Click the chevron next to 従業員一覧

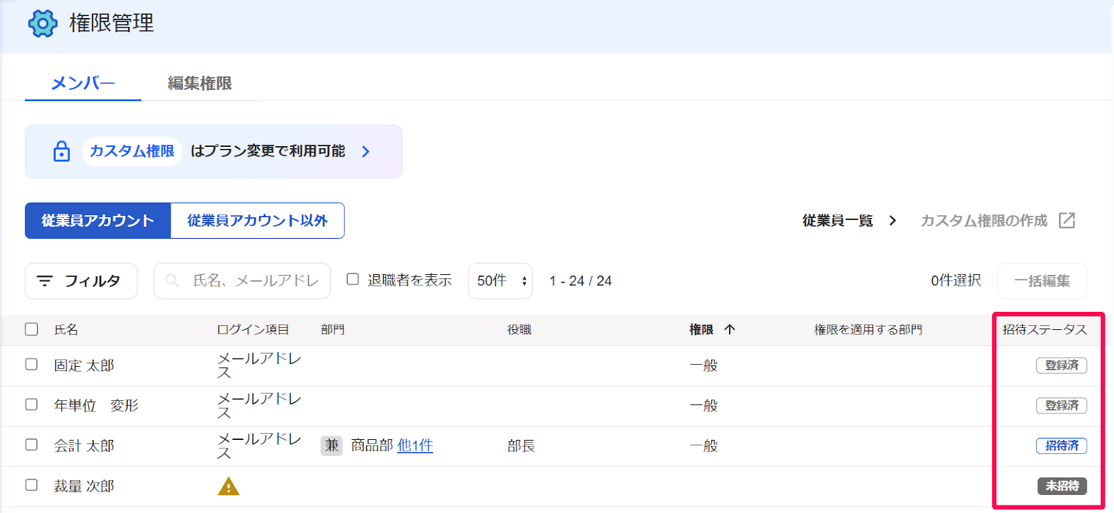click(x=893, y=221)
